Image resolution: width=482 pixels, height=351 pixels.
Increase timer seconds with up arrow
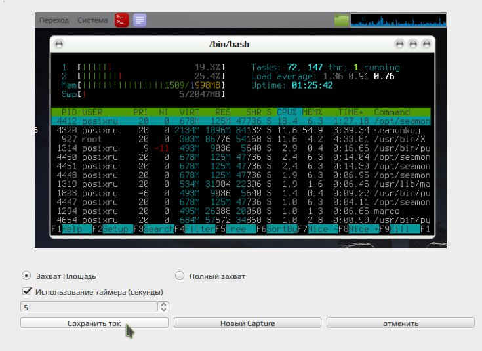(164, 304)
